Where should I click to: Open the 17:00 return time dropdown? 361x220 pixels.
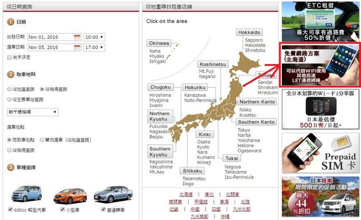click(94, 47)
